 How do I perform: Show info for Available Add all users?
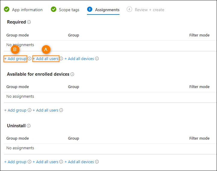tap(61, 110)
